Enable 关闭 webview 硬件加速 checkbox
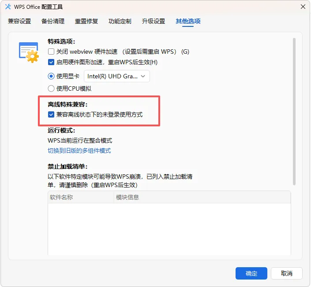The width and height of the screenshot is (311, 287). pyautogui.click(x=51, y=52)
